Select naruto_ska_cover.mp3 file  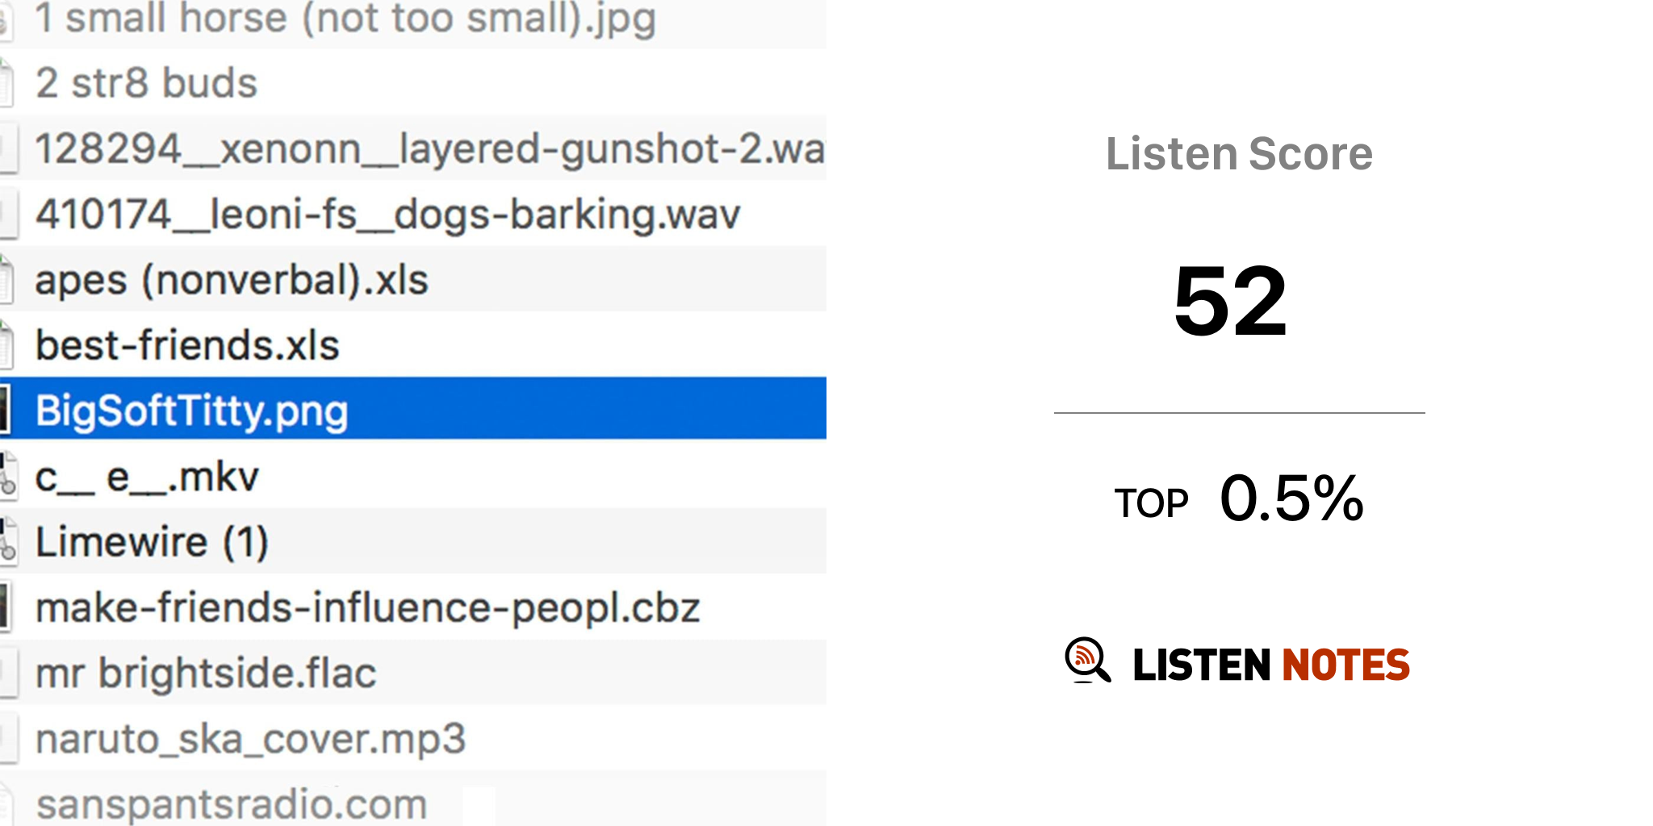[250, 738]
